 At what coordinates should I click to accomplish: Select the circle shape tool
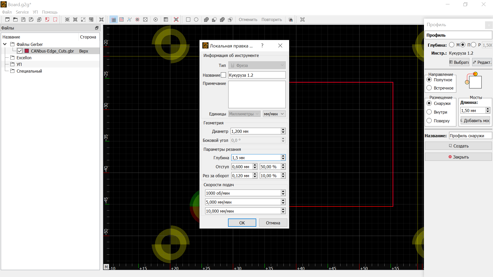coord(196,19)
